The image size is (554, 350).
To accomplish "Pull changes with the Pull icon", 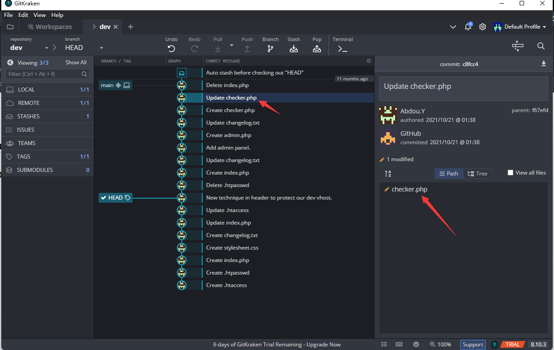I will click(218, 49).
